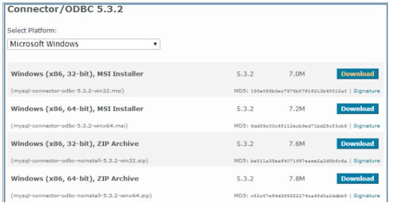Download Windows 64-bit MSI Installer
Viewport: 393px width, 207px height.
357,109
